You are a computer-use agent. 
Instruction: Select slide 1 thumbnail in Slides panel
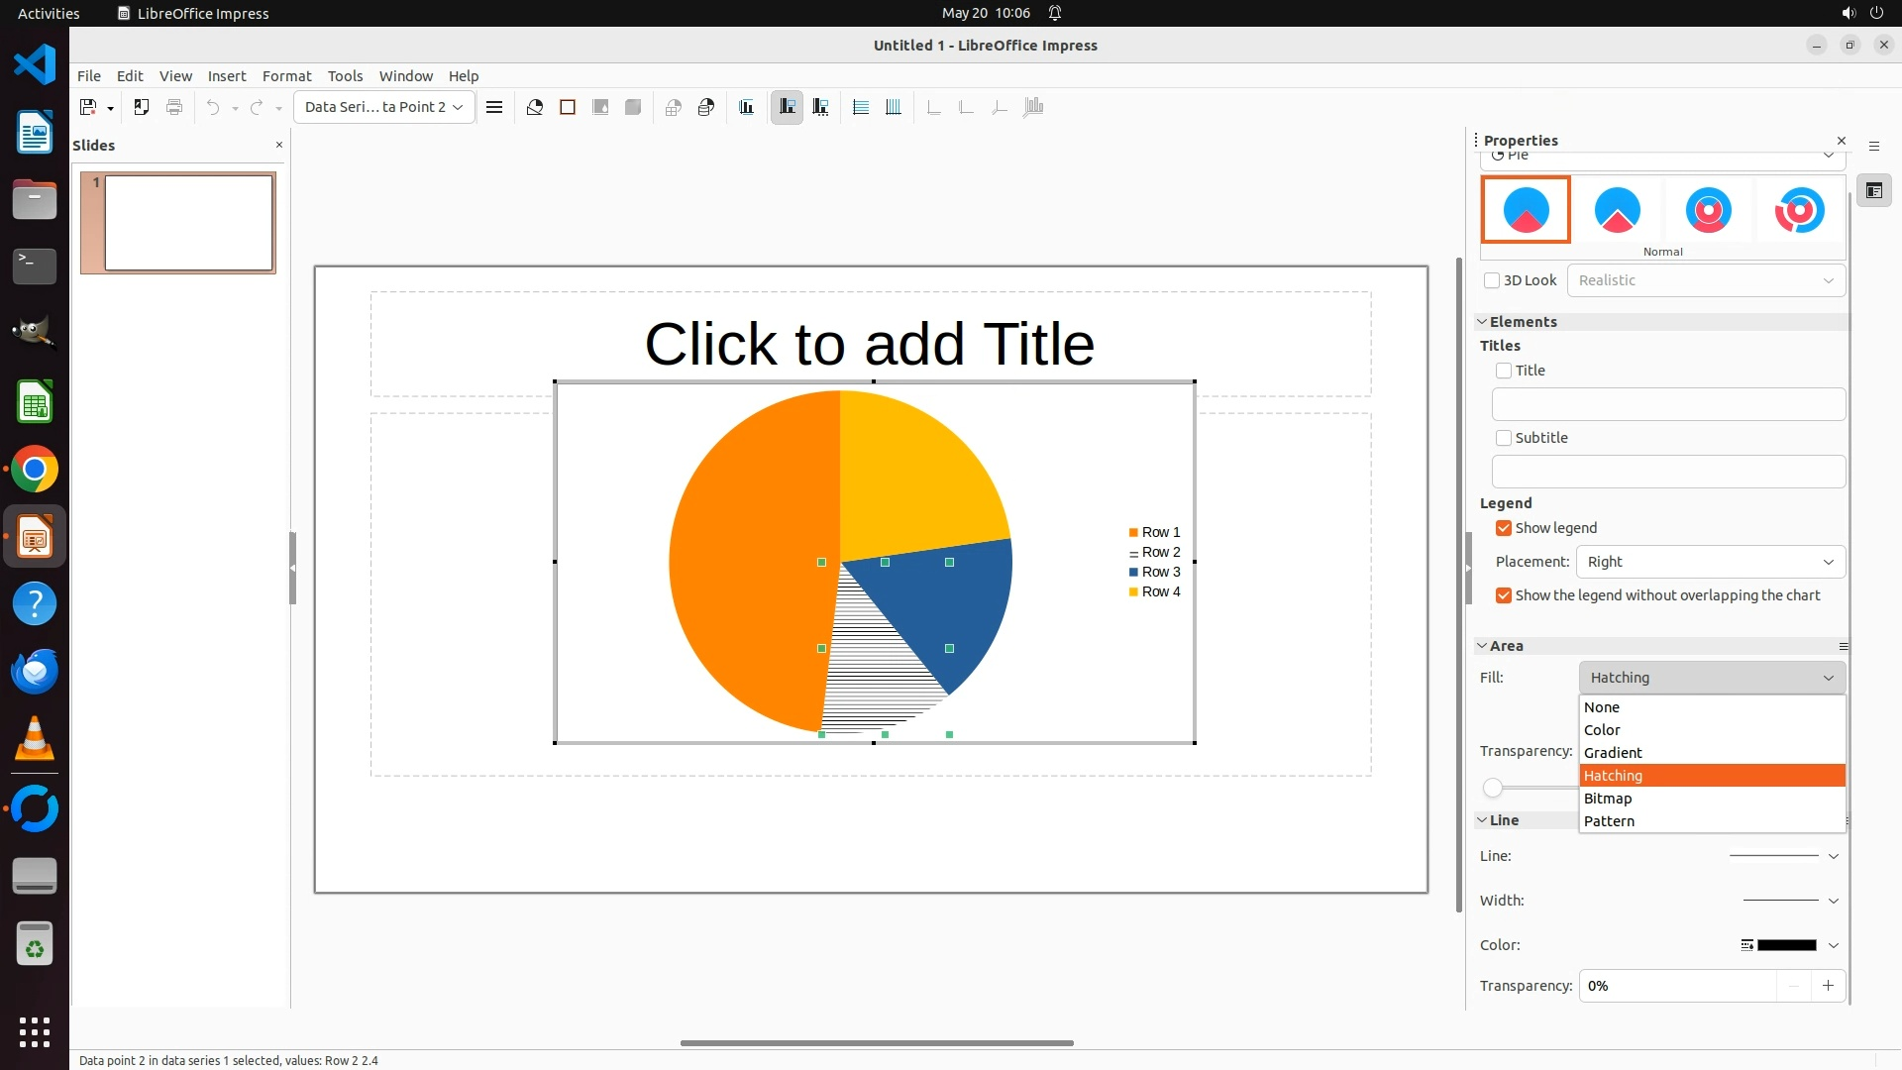click(188, 223)
